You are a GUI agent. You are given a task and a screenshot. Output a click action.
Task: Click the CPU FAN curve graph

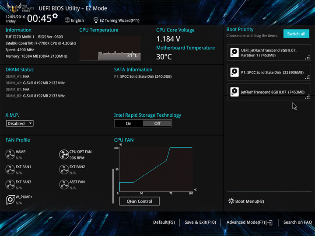pyautogui.click(x=156, y=170)
